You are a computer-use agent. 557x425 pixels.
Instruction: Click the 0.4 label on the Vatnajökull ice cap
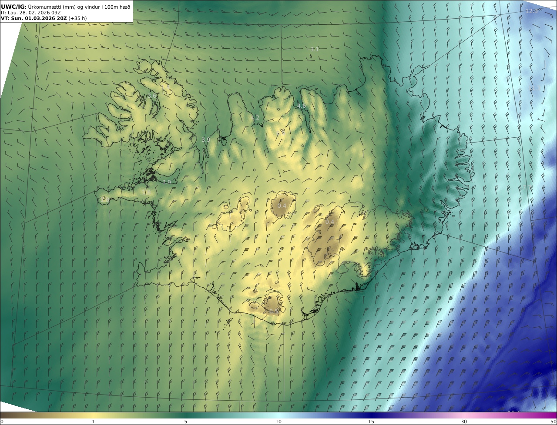pos(330,222)
